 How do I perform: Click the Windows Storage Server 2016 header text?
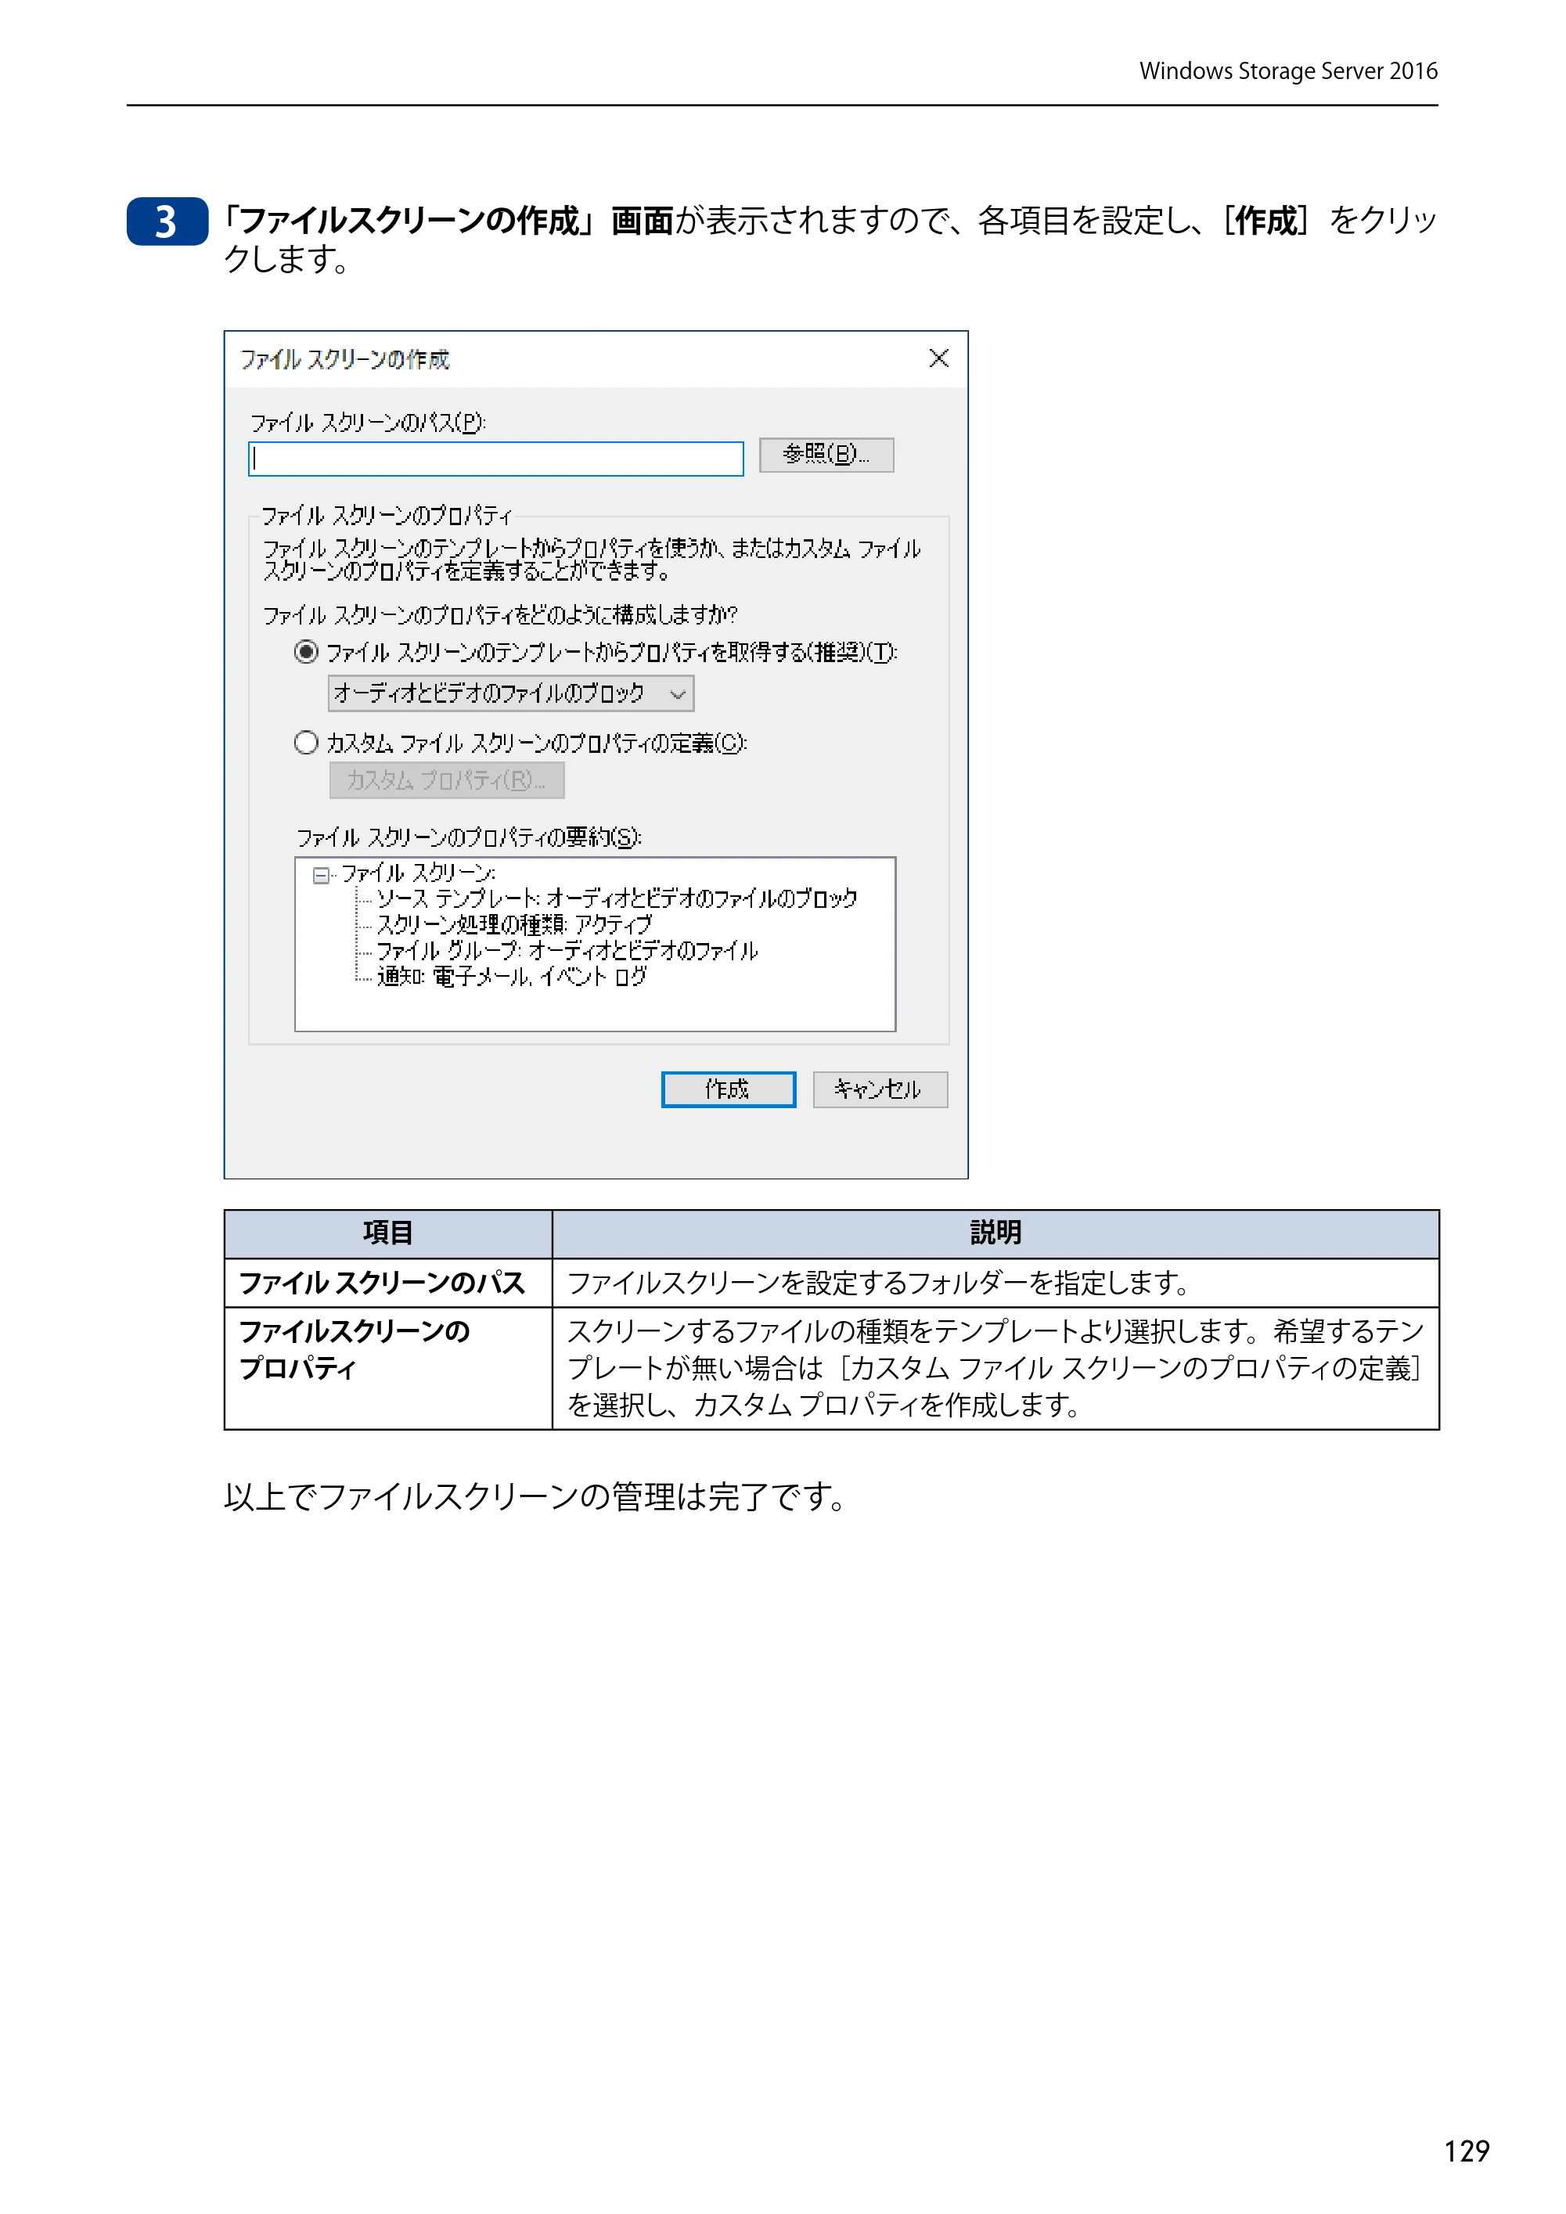pos(1288,71)
